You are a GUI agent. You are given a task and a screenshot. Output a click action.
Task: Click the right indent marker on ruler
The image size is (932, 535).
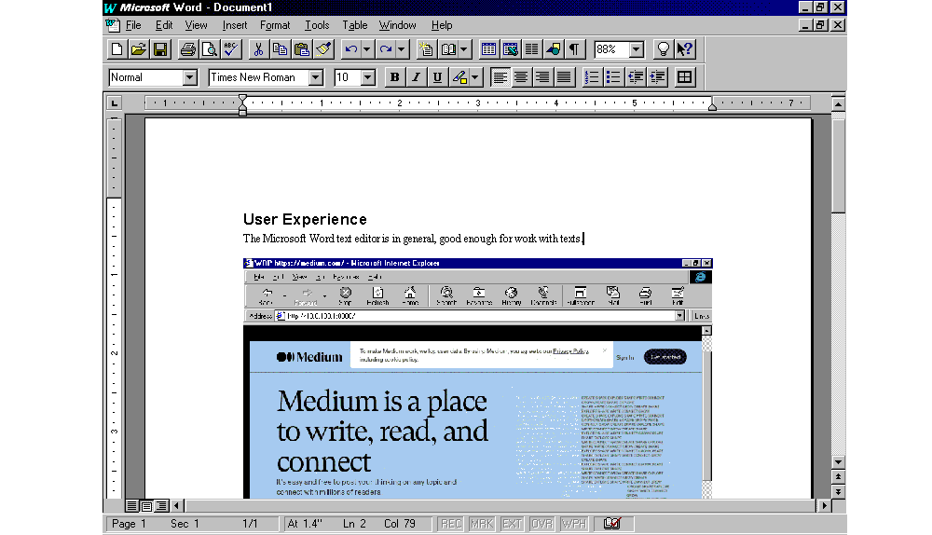712,106
